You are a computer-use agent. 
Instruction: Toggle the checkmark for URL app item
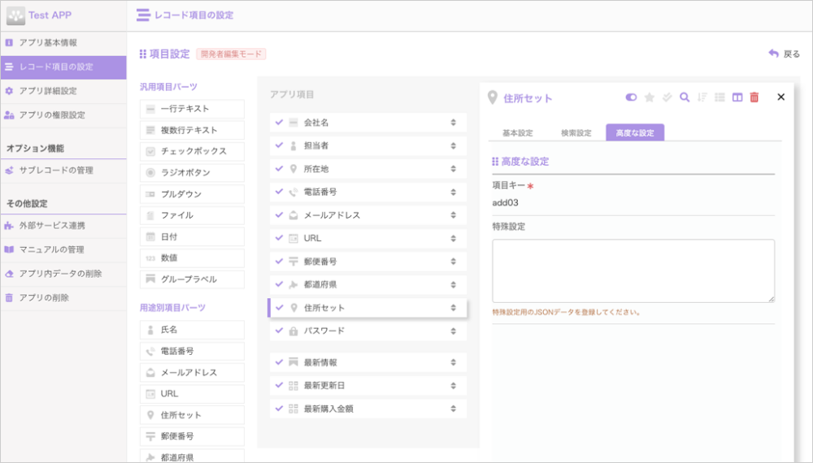[279, 238]
